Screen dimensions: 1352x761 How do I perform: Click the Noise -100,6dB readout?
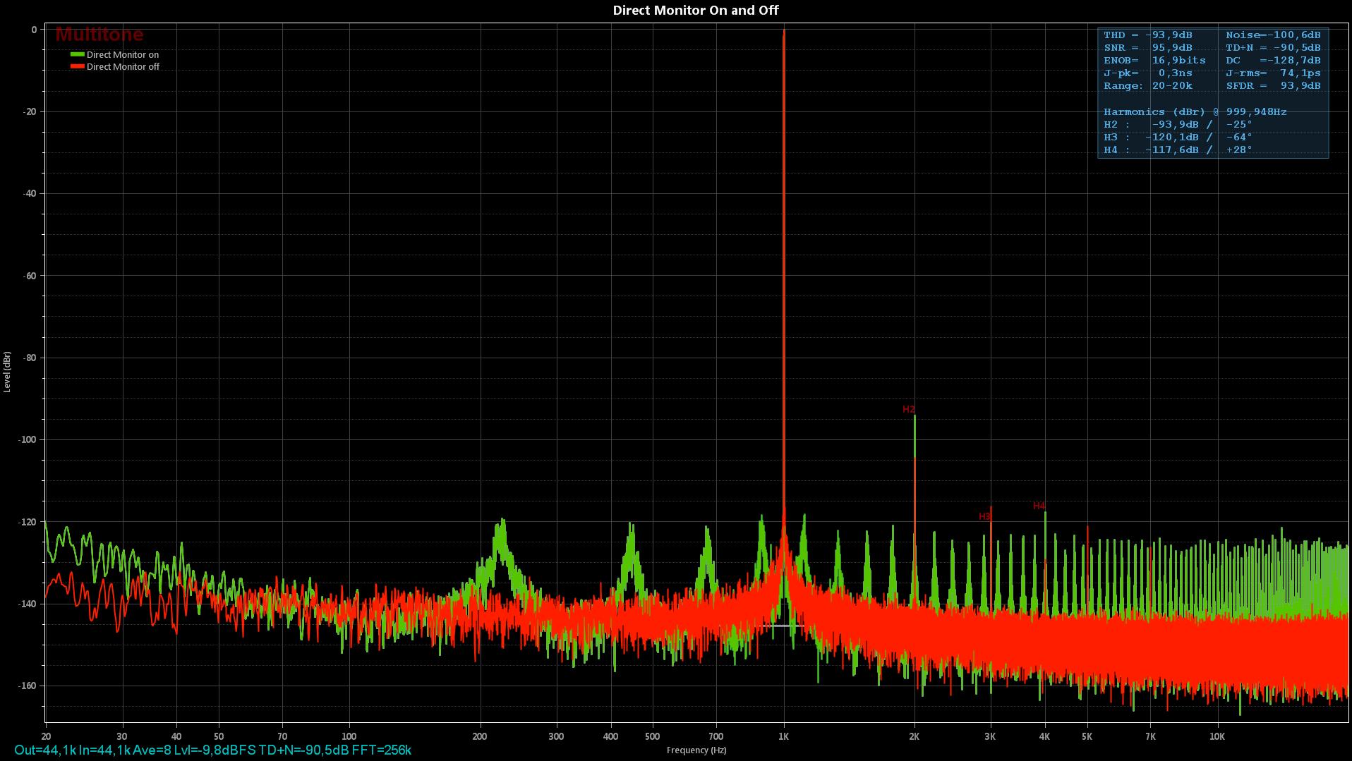1273,35
